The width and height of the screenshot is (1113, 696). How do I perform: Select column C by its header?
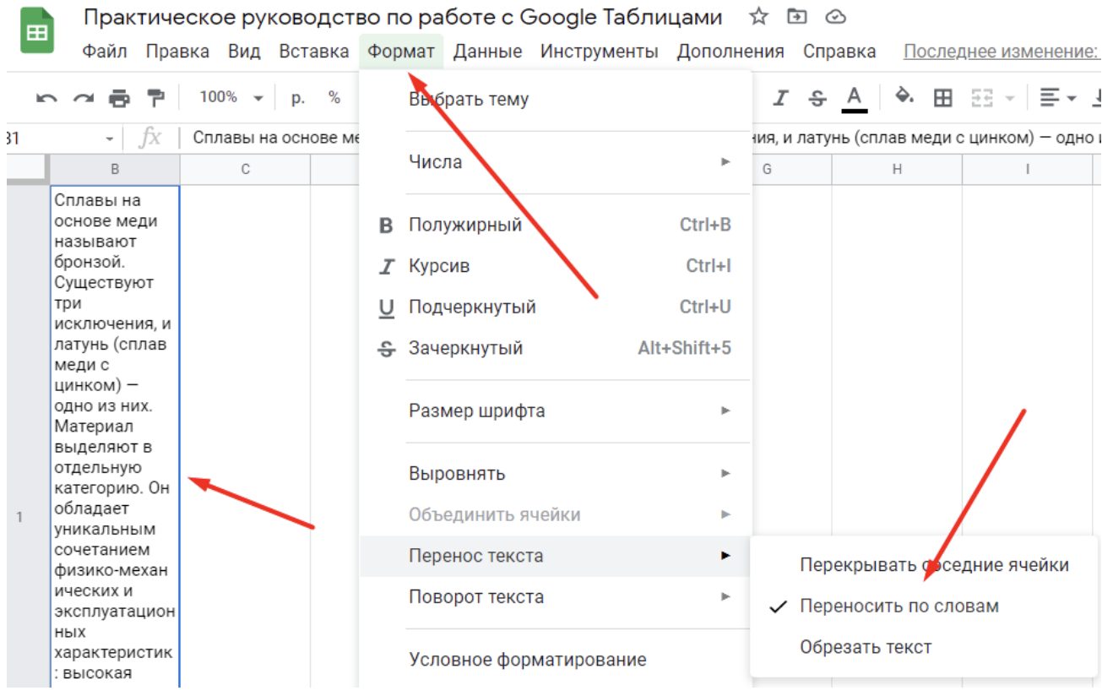pyautogui.click(x=246, y=169)
